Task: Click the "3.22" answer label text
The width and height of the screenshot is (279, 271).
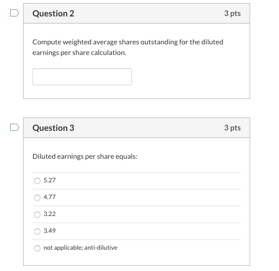Action: 50,214
